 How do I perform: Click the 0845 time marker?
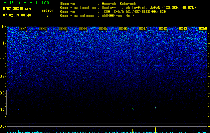pos(103,29)
